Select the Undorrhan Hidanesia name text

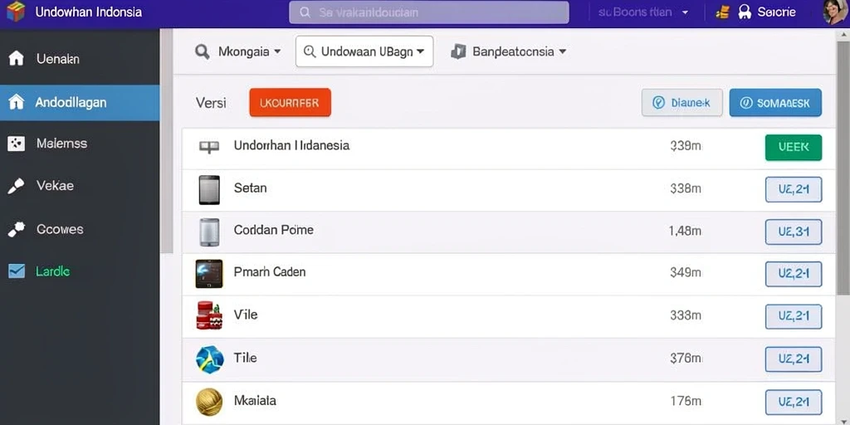click(291, 145)
